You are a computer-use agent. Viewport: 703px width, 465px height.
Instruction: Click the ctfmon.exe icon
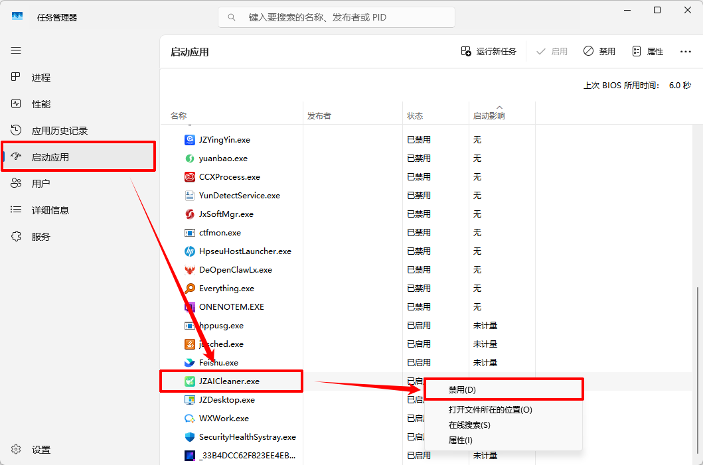click(190, 233)
